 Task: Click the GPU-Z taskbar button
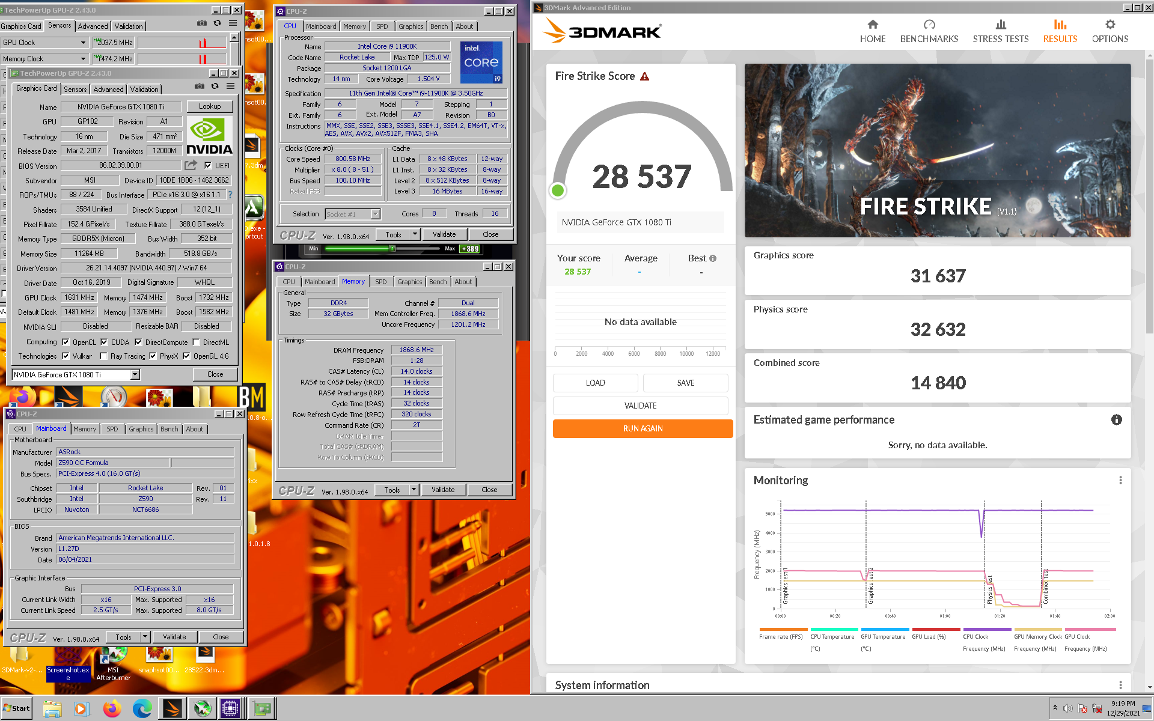point(262,708)
